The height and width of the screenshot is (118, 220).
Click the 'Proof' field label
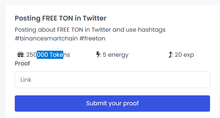22,63
